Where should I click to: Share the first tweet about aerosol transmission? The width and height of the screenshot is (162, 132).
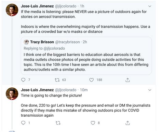[x=127, y=80]
